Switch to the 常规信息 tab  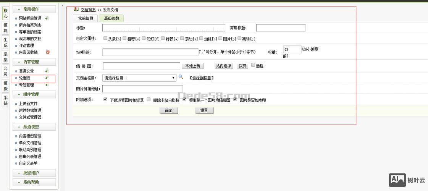click(x=86, y=18)
